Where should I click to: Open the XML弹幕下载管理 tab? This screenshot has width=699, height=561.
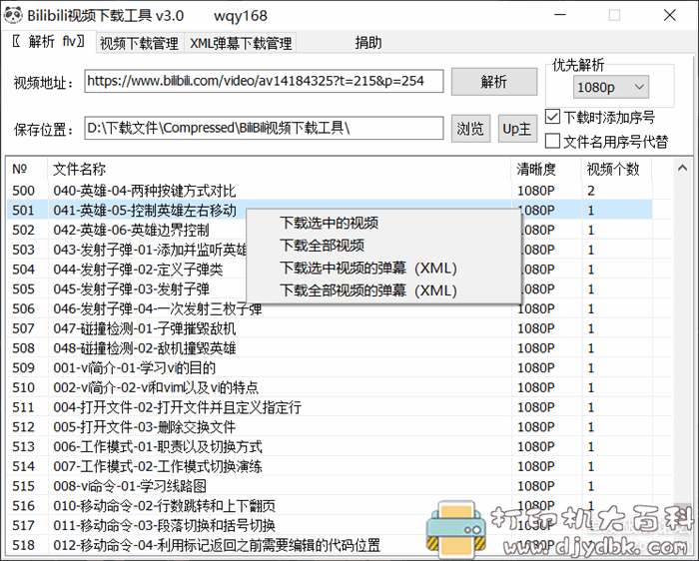pos(241,43)
